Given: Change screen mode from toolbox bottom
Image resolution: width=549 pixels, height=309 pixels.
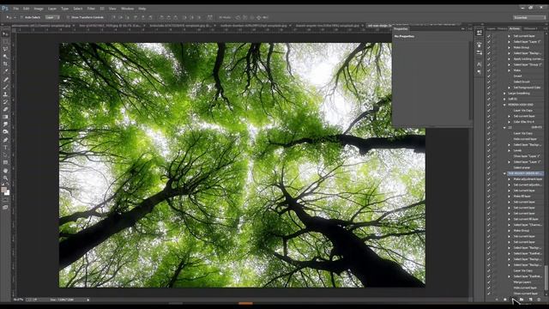Looking at the screenshot, I should pos(5,207).
